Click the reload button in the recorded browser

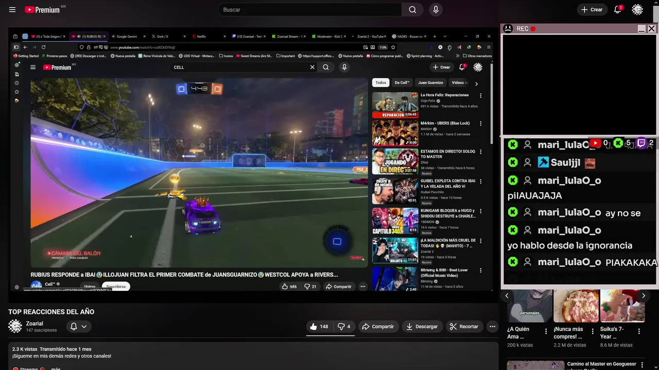coord(44,47)
